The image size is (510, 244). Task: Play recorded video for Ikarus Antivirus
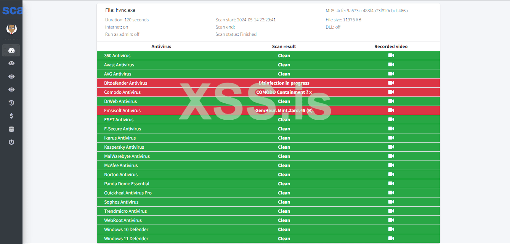[391, 138]
